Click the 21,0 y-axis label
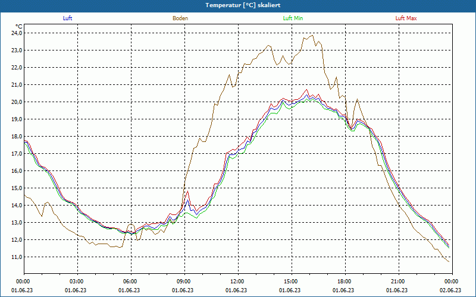The height and width of the screenshot is (297, 476). coord(17,85)
